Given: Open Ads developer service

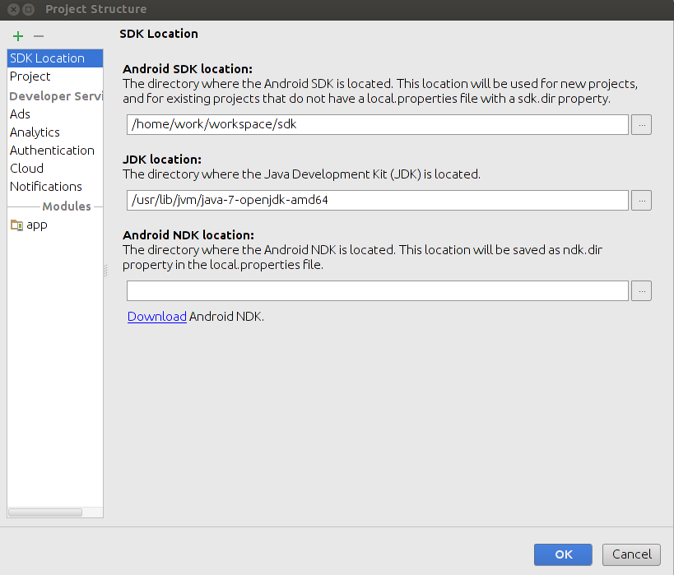Looking at the screenshot, I should point(20,114).
